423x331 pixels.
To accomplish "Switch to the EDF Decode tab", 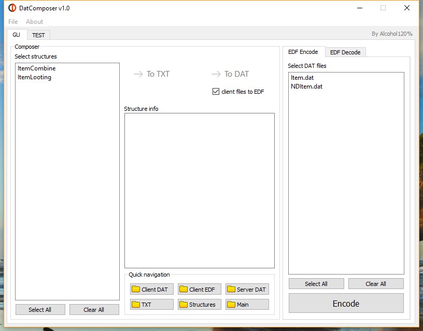I will click(x=345, y=52).
